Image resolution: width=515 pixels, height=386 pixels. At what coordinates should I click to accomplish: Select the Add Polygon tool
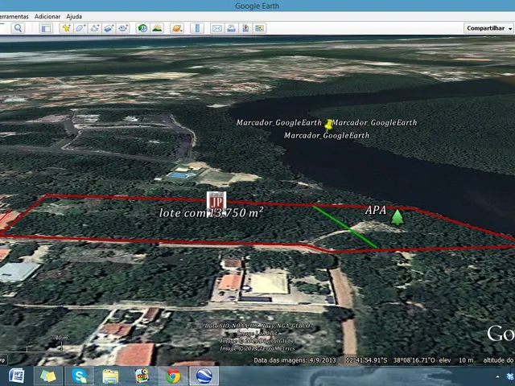tap(80, 28)
